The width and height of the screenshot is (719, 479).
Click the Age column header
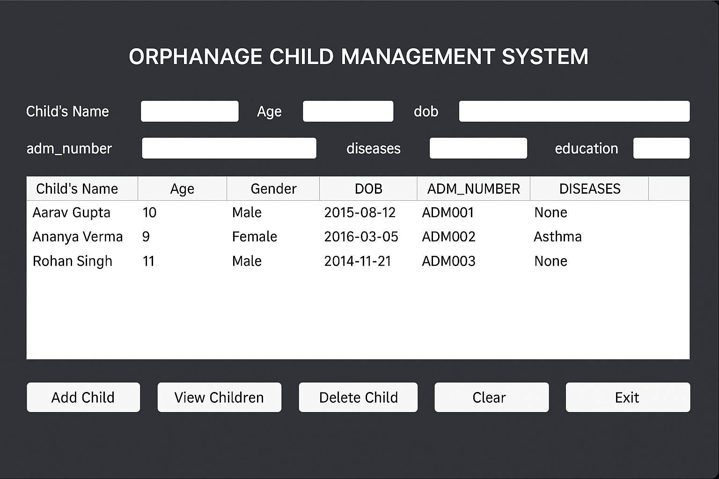pos(182,189)
